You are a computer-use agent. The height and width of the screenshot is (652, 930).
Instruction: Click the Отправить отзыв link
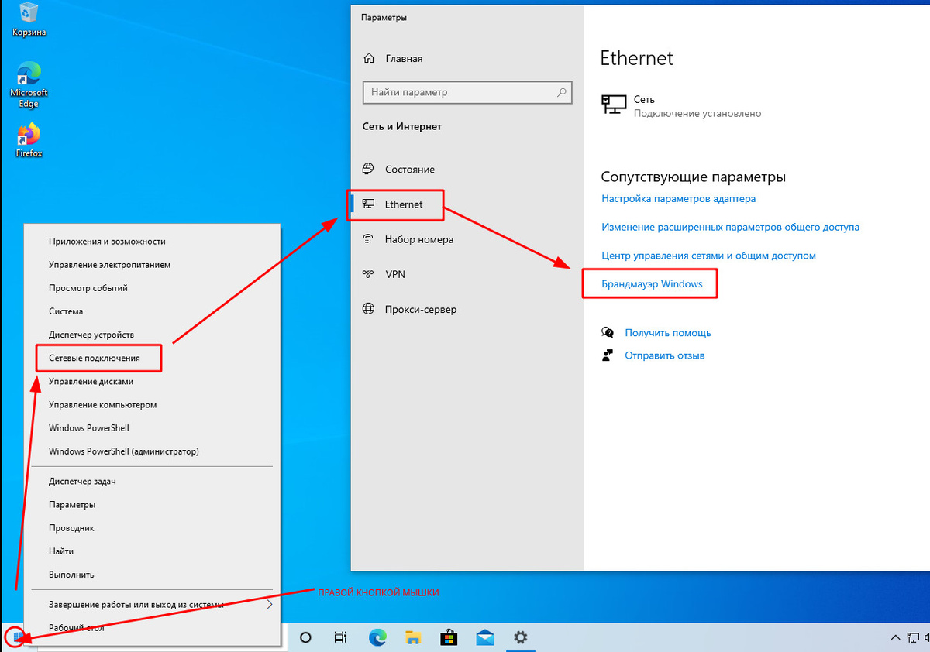pyautogui.click(x=664, y=355)
